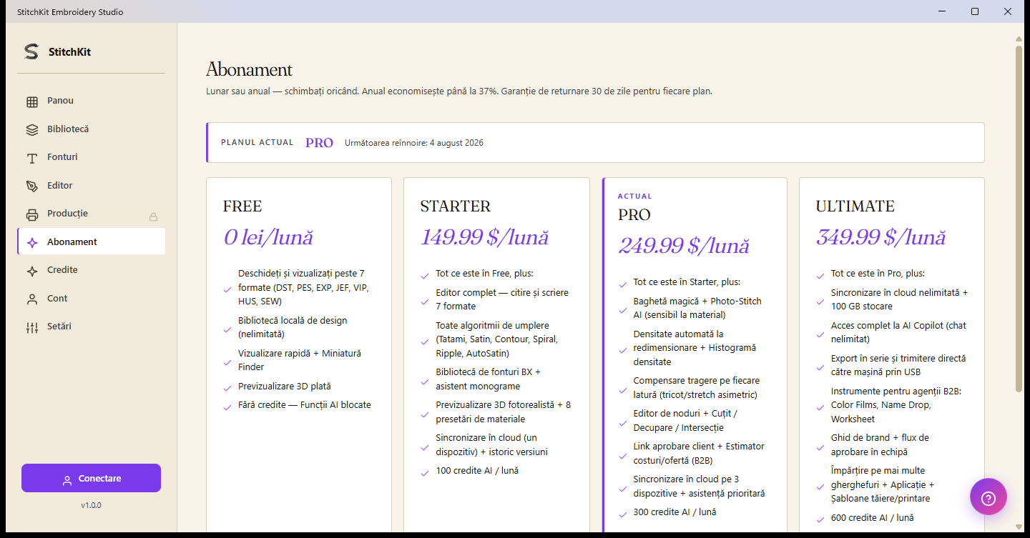Click the Credite sparkle icon

coord(32,271)
